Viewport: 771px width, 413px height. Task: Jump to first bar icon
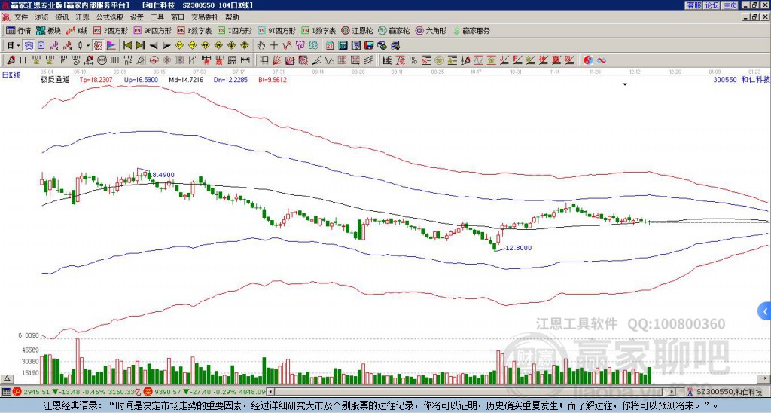(126, 46)
